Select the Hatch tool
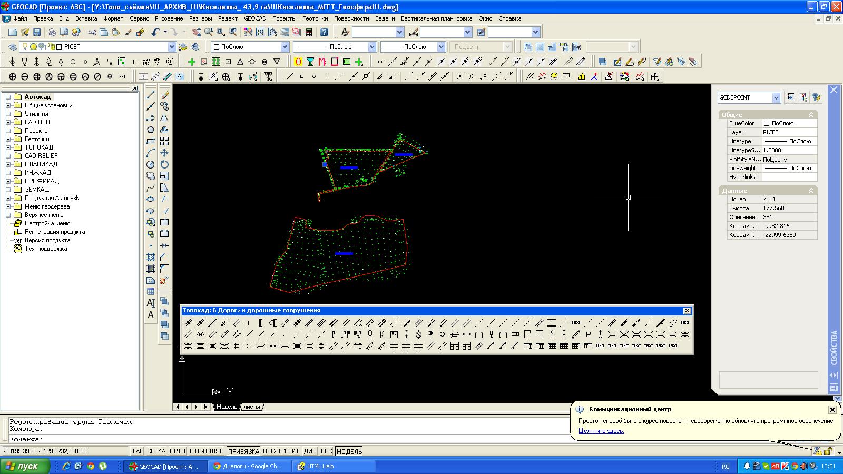Screen dimensions: 843x474 tap(151, 257)
